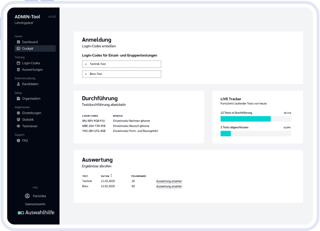Screen dimensions: 320x231
Task: Select the Dashboard icon in the sidebar
Action: point(19,42)
